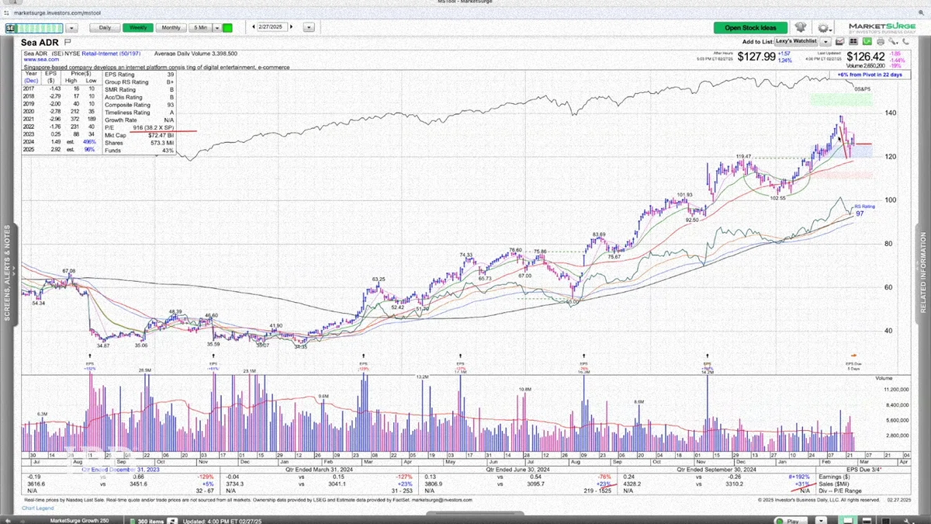The image size is (931, 524).
Task: Click the Open Stock Ideas button
Action: click(x=749, y=28)
